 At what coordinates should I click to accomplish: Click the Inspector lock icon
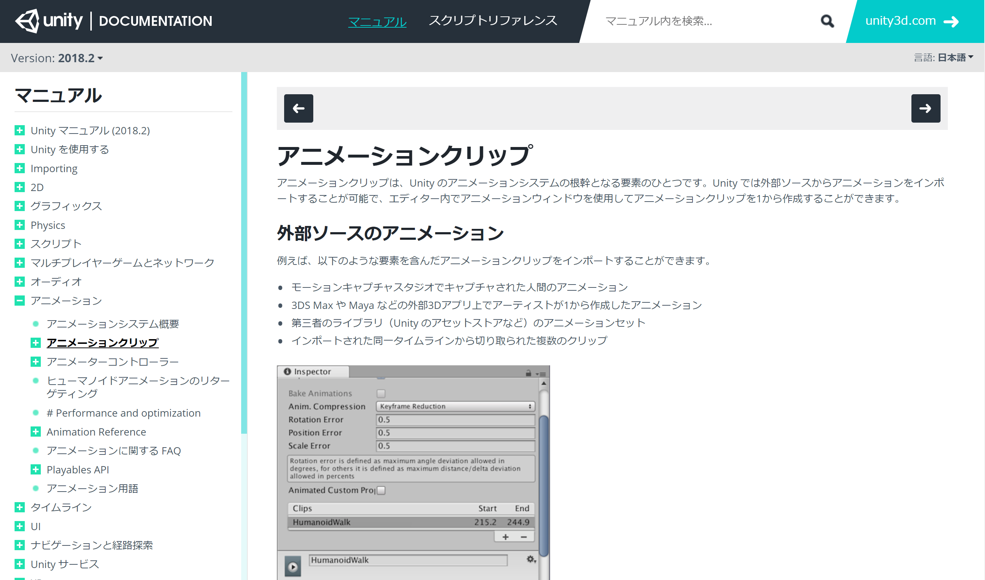pos(528,373)
